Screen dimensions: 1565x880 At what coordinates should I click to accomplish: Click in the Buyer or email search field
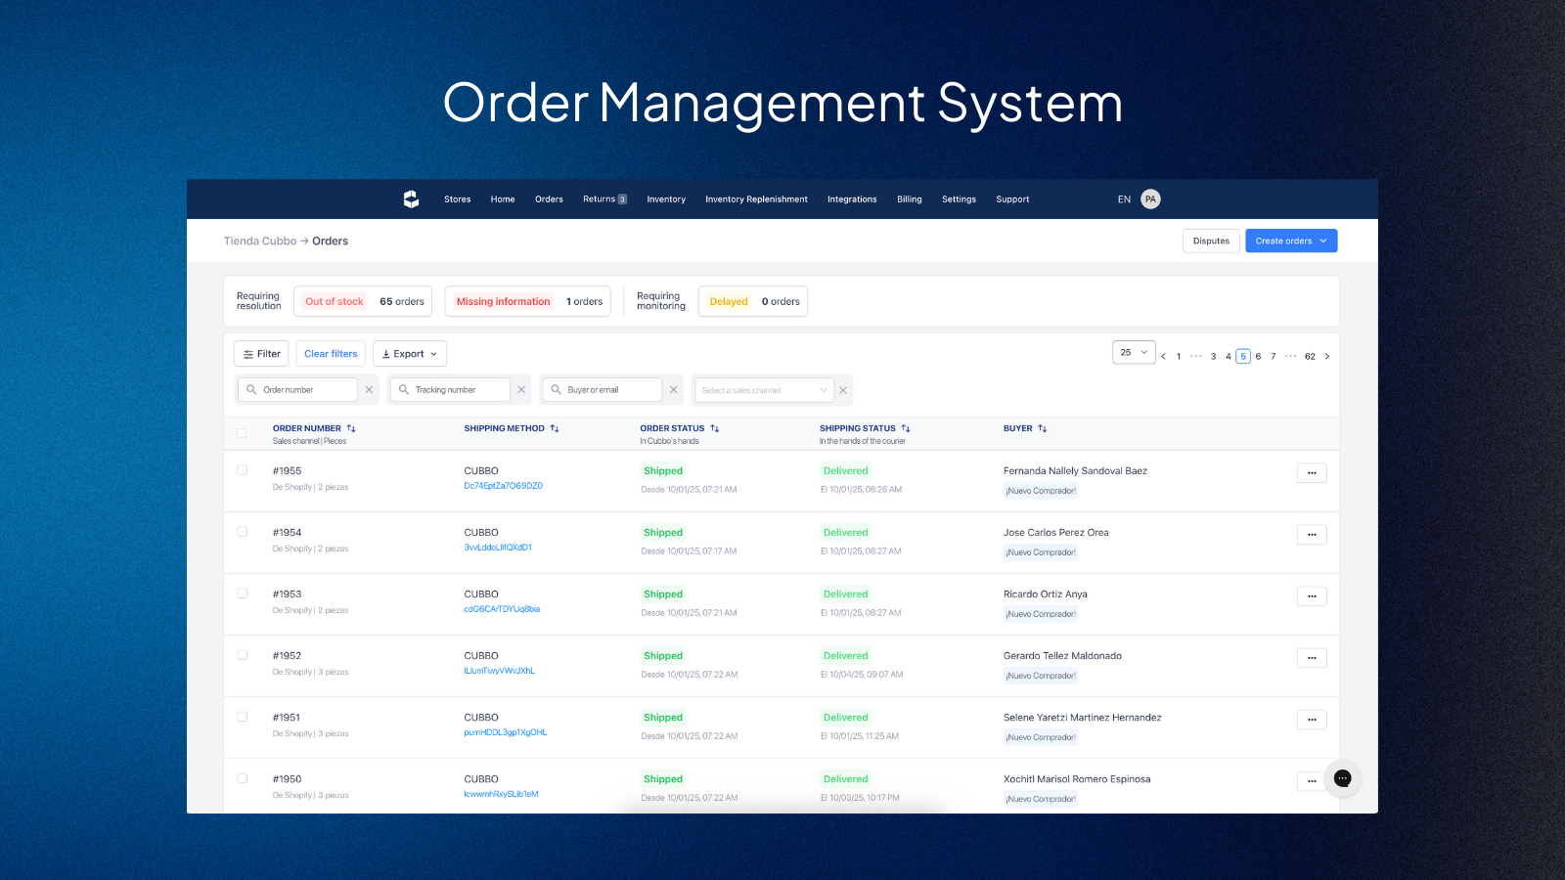608,390
